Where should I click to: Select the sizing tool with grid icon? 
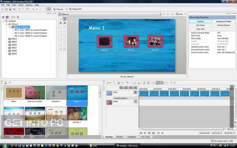pos(65,19)
